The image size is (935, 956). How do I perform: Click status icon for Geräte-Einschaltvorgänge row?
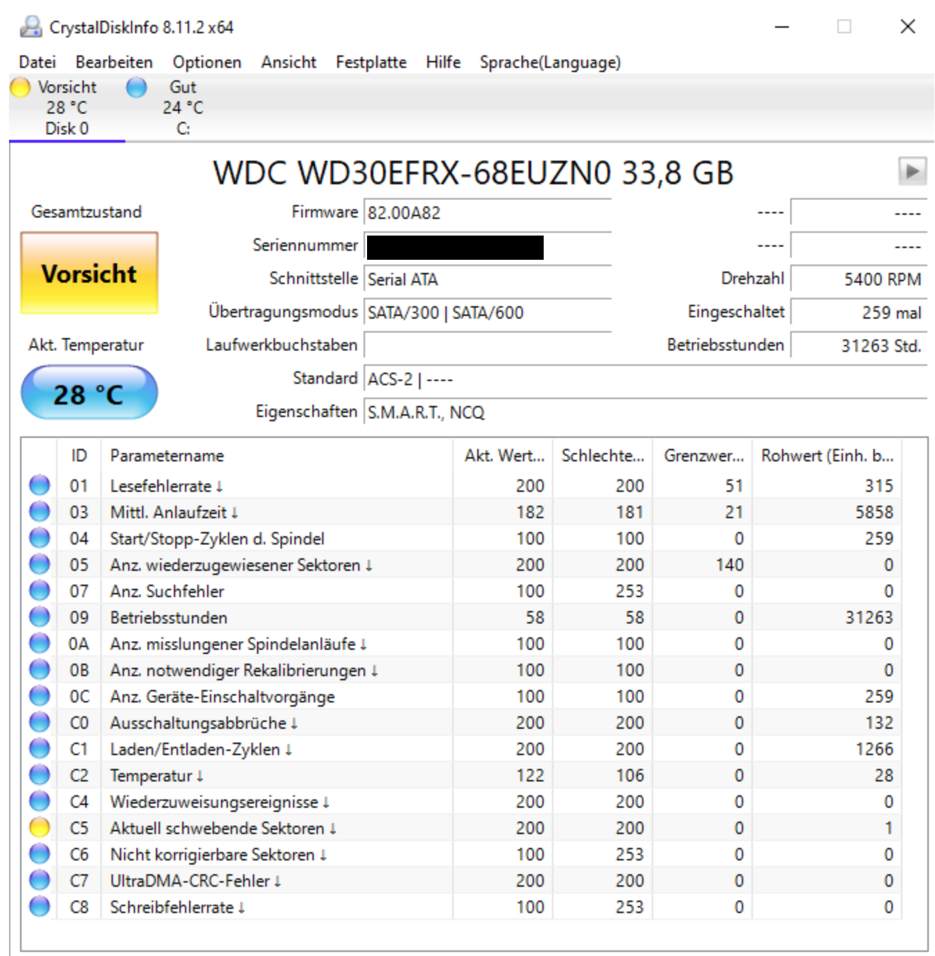(x=39, y=696)
